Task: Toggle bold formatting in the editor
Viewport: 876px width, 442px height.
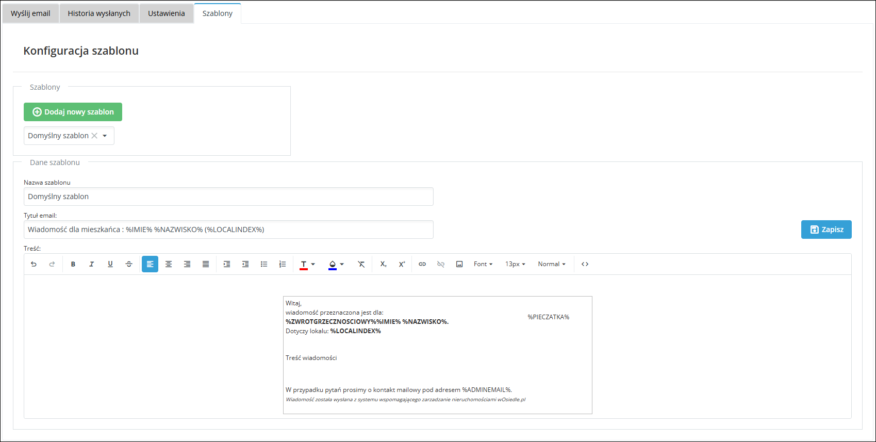Action: (73, 264)
